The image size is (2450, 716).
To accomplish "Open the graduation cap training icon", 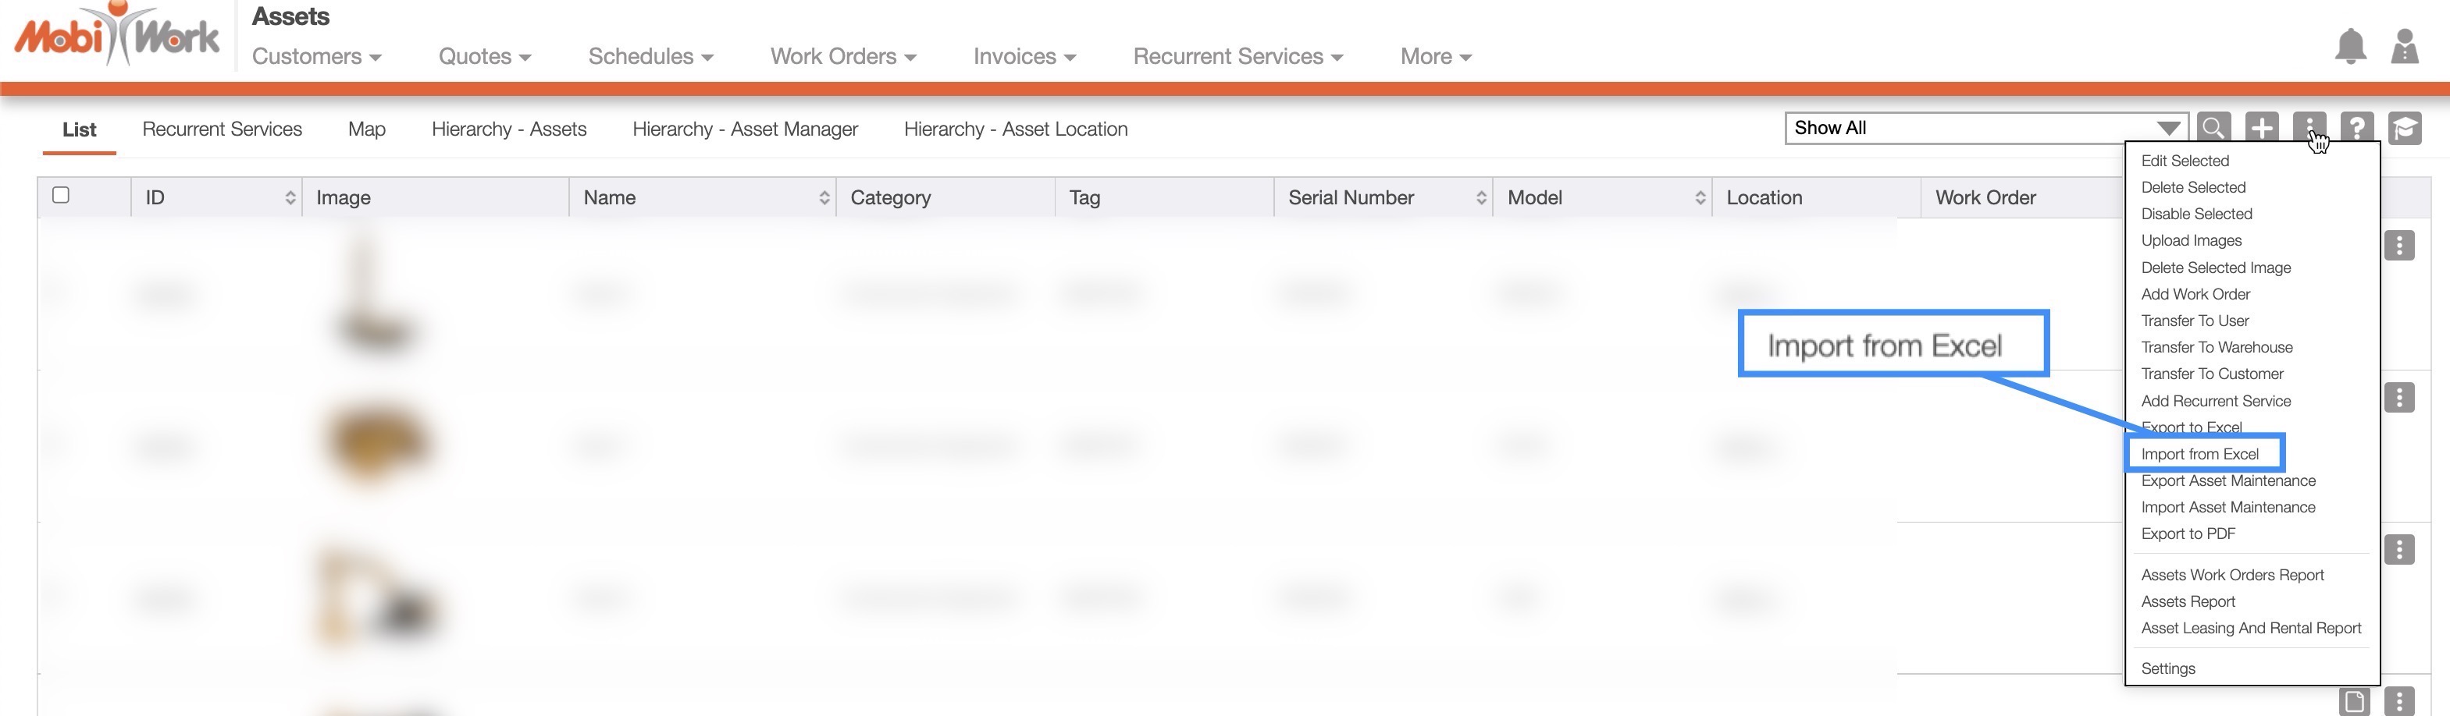I will coord(2405,127).
